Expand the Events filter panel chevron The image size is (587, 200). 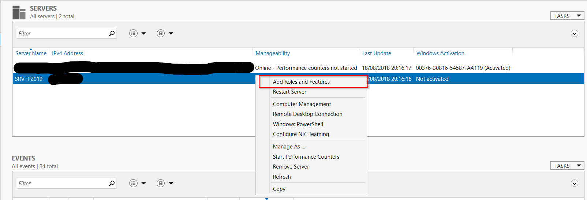point(575,184)
